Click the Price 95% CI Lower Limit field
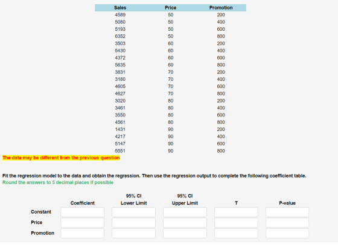Screen dimensions: 338x245 [x=133, y=223]
